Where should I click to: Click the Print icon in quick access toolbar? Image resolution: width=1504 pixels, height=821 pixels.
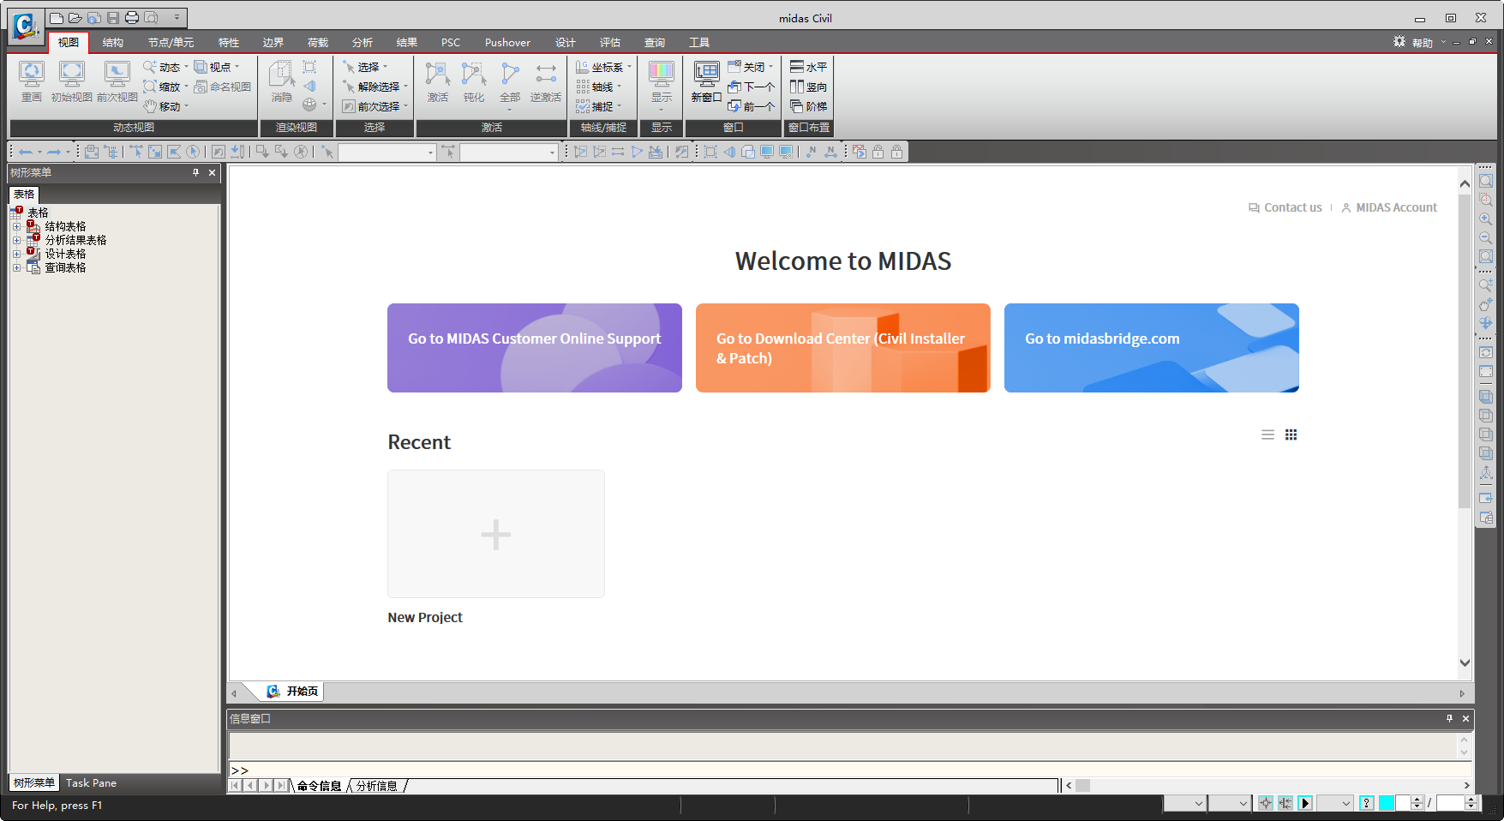[132, 17]
